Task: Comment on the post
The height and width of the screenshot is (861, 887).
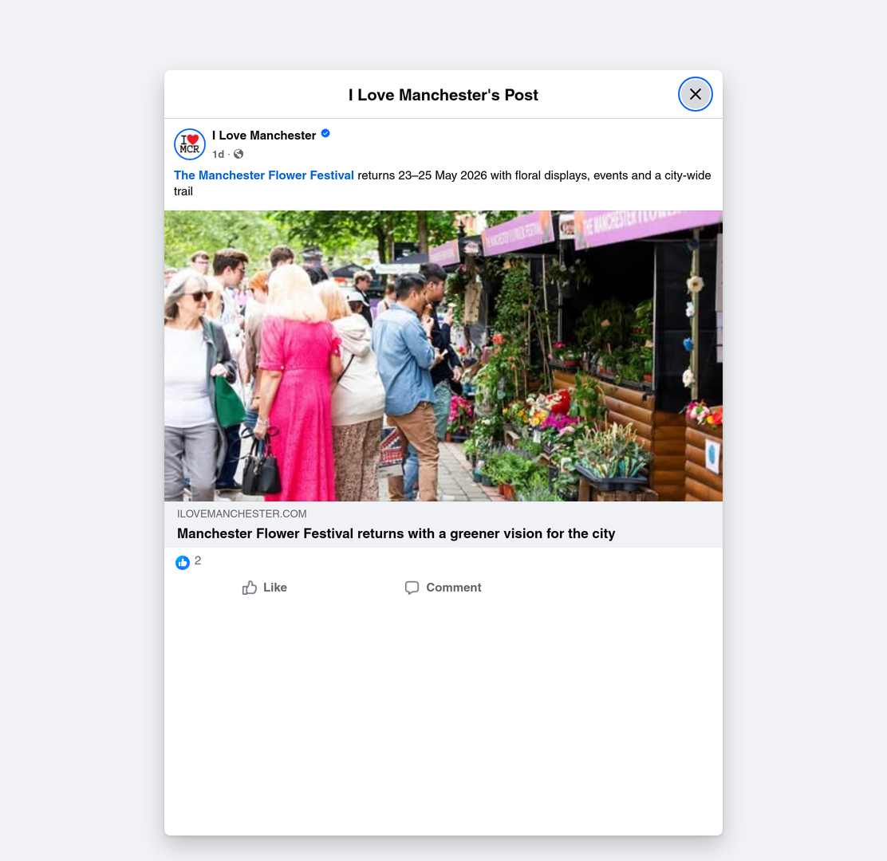Action: tap(443, 588)
